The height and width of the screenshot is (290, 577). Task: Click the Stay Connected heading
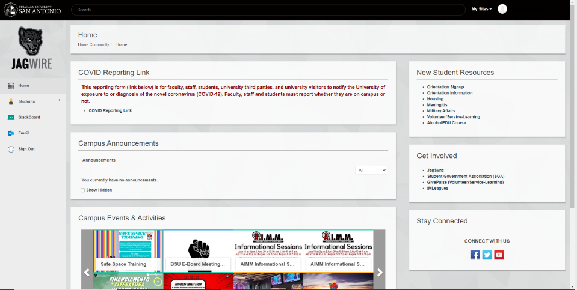pyautogui.click(x=442, y=221)
